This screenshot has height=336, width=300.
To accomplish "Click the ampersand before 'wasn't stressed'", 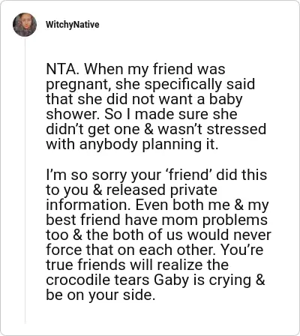I will (x=148, y=129).
